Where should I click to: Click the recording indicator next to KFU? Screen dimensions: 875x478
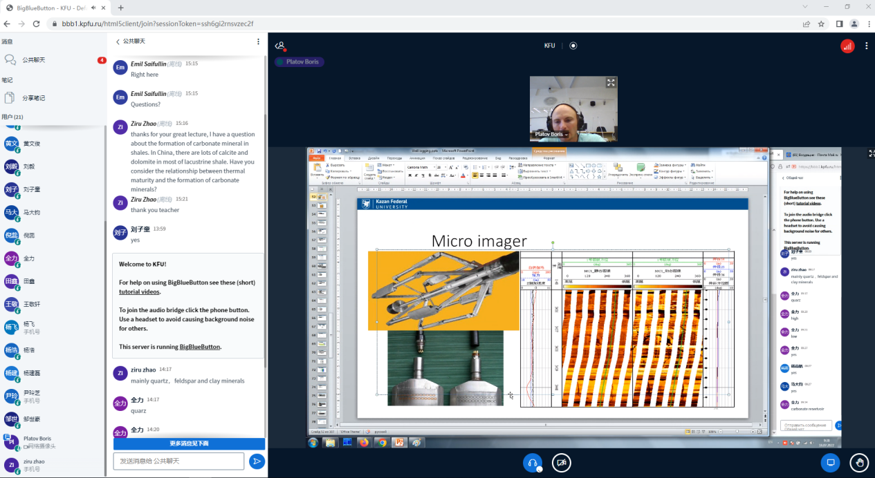coord(573,46)
